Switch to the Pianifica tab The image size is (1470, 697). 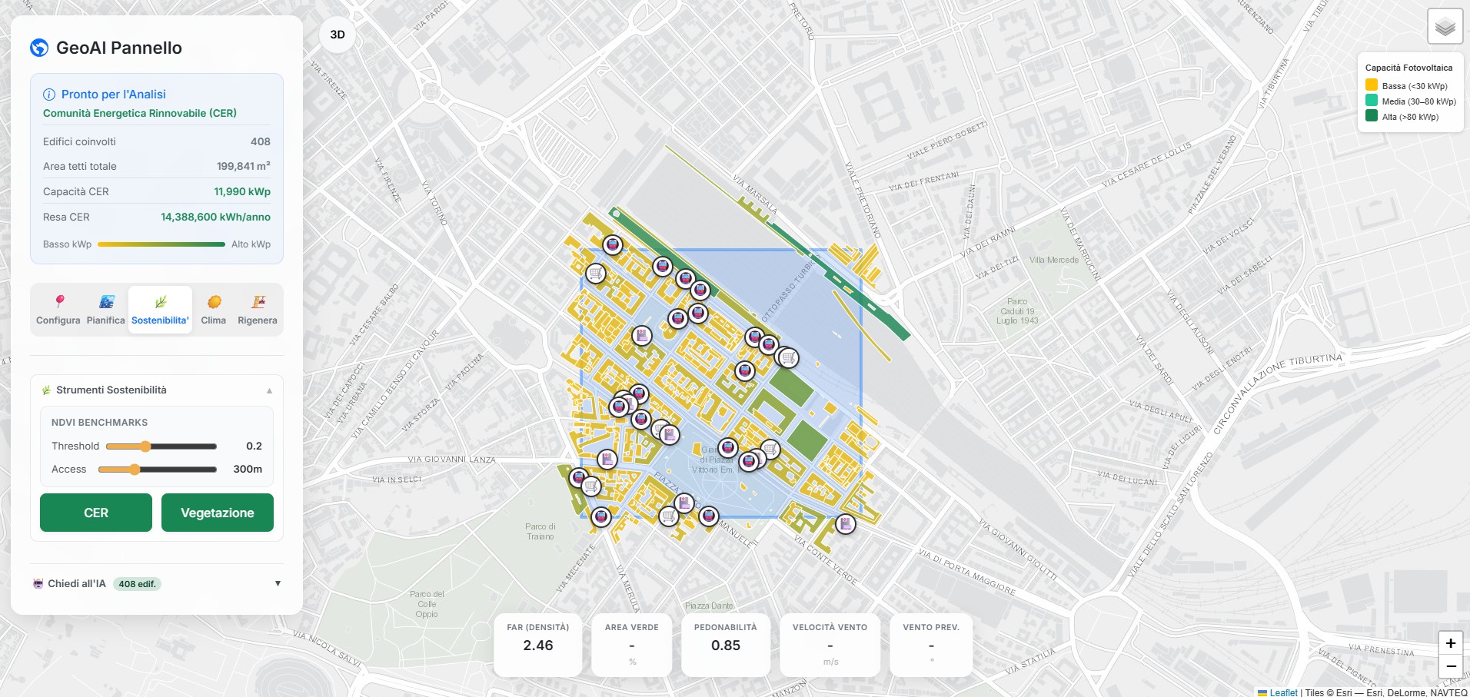click(106, 310)
